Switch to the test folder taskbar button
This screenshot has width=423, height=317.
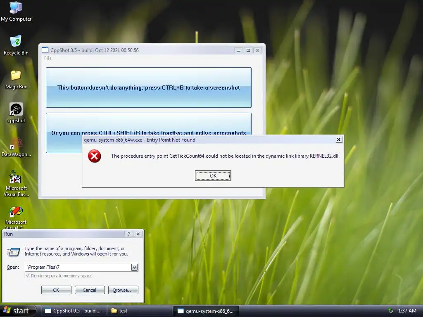(x=140, y=311)
